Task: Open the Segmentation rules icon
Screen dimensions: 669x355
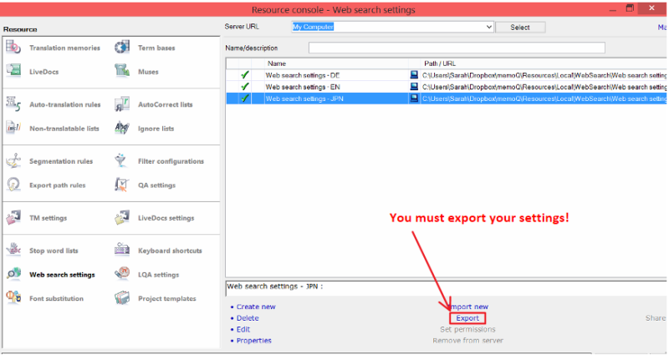Action: pos(13,160)
